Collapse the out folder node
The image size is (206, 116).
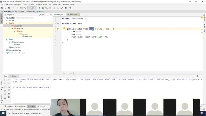point(7,23)
